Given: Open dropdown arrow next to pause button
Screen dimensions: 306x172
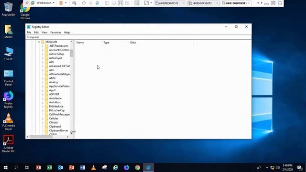Looking at the screenshot, I should (x=66, y=3).
